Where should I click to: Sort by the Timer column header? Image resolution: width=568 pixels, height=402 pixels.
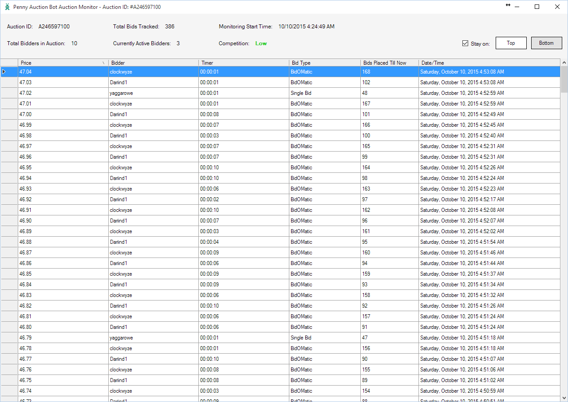click(x=244, y=63)
